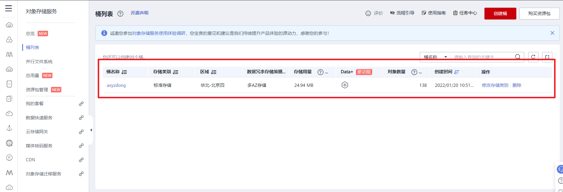Viewport: 563px width, 192px height.
Task: Click the 购买资源包 button
Action: tap(539, 14)
